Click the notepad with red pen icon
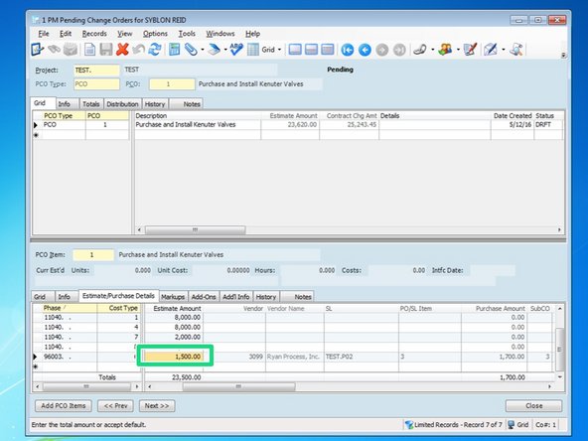 click(x=470, y=49)
